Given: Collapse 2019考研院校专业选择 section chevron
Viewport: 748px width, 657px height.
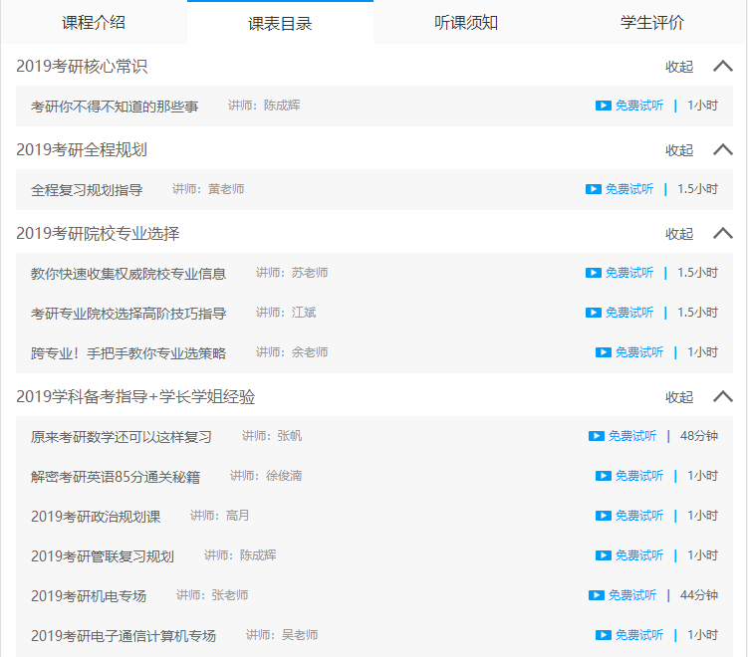Looking at the screenshot, I should click(723, 234).
